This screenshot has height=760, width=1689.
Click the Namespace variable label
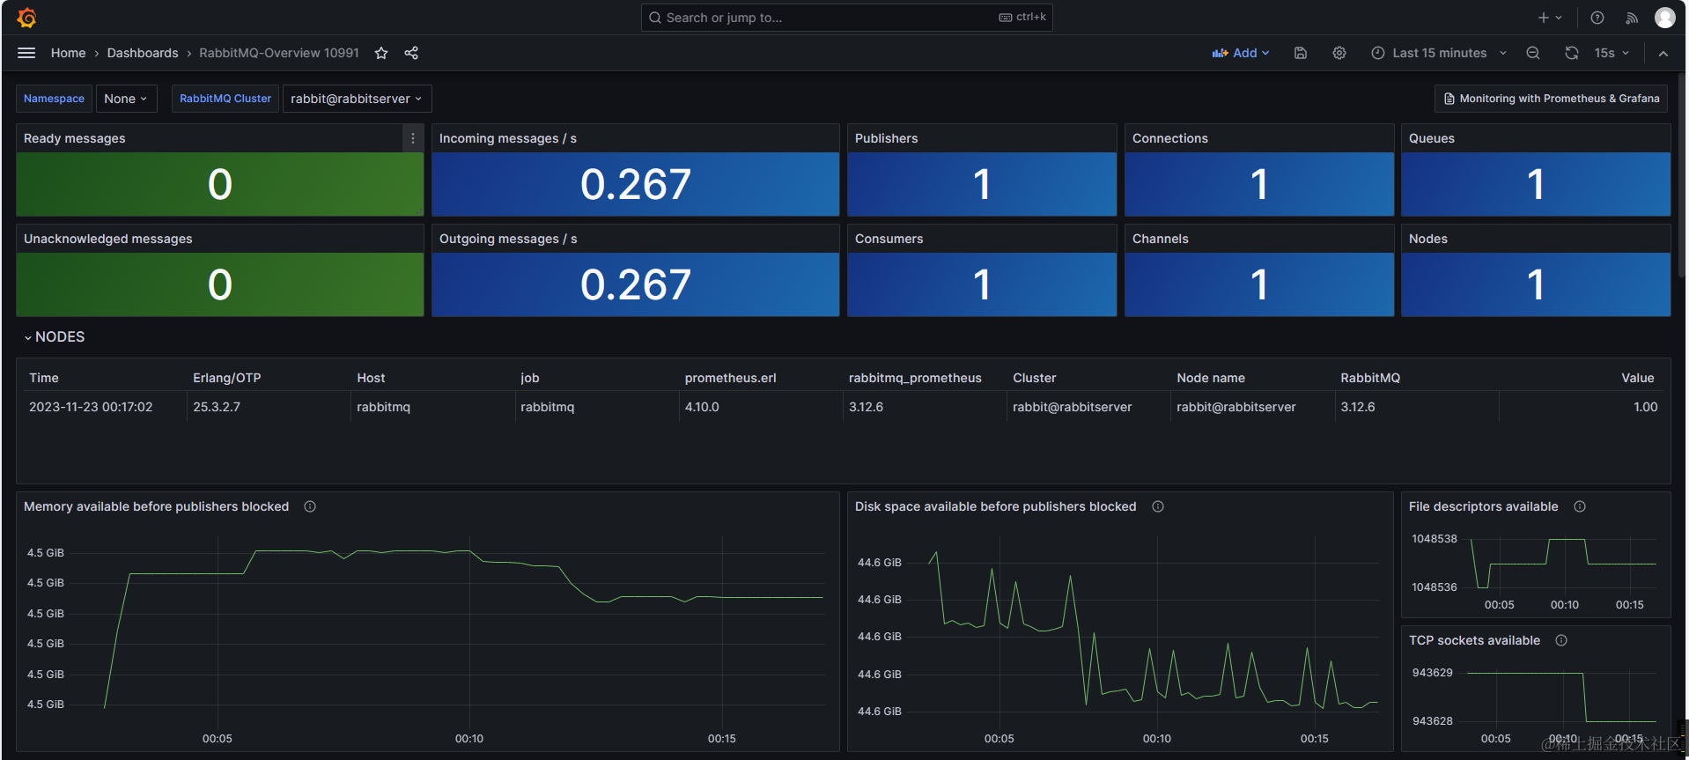54,99
